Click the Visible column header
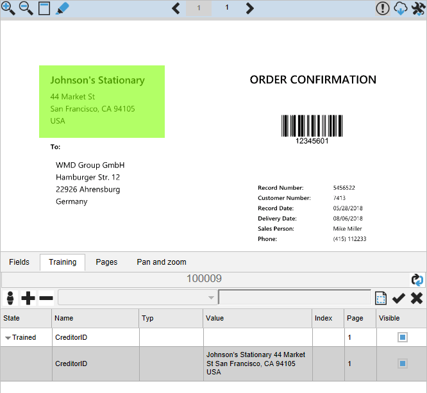Viewport: 427px width, 393px height. [x=401, y=318]
